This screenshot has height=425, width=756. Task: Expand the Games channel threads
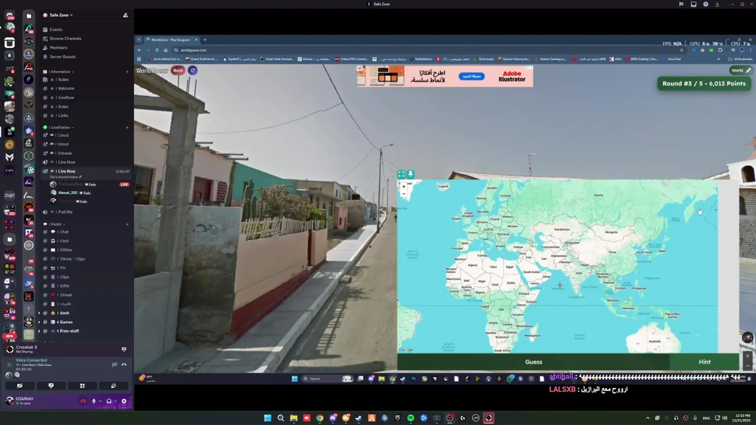[40, 322]
